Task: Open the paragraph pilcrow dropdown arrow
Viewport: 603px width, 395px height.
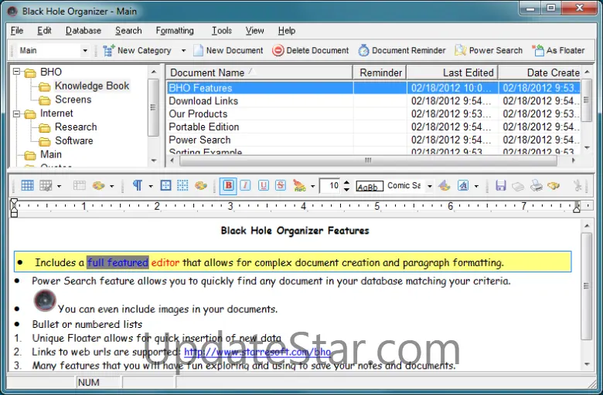Action: click(x=151, y=187)
